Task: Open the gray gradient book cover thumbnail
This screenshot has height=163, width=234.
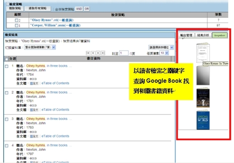Action: point(203,76)
